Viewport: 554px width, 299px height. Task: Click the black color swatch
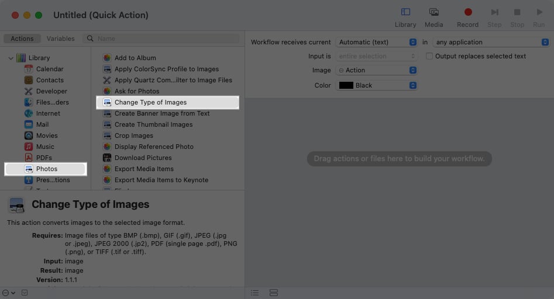pos(346,85)
